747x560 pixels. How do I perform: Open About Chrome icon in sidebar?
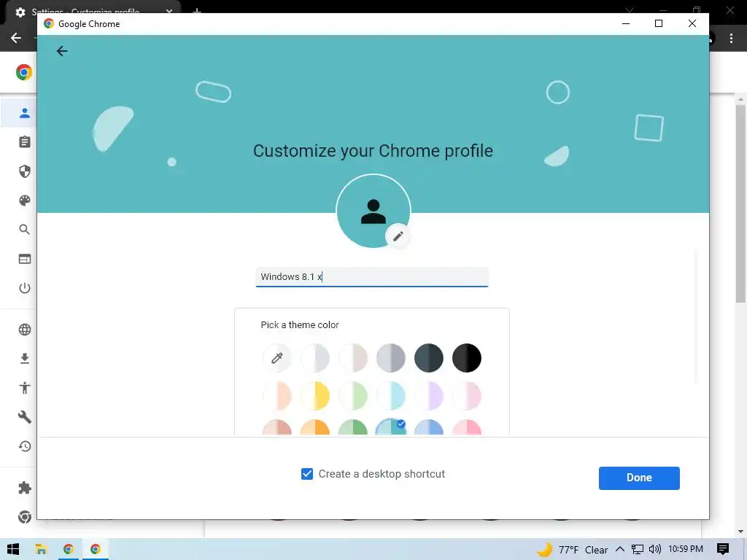pyautogui.click(x=25, y=517)
